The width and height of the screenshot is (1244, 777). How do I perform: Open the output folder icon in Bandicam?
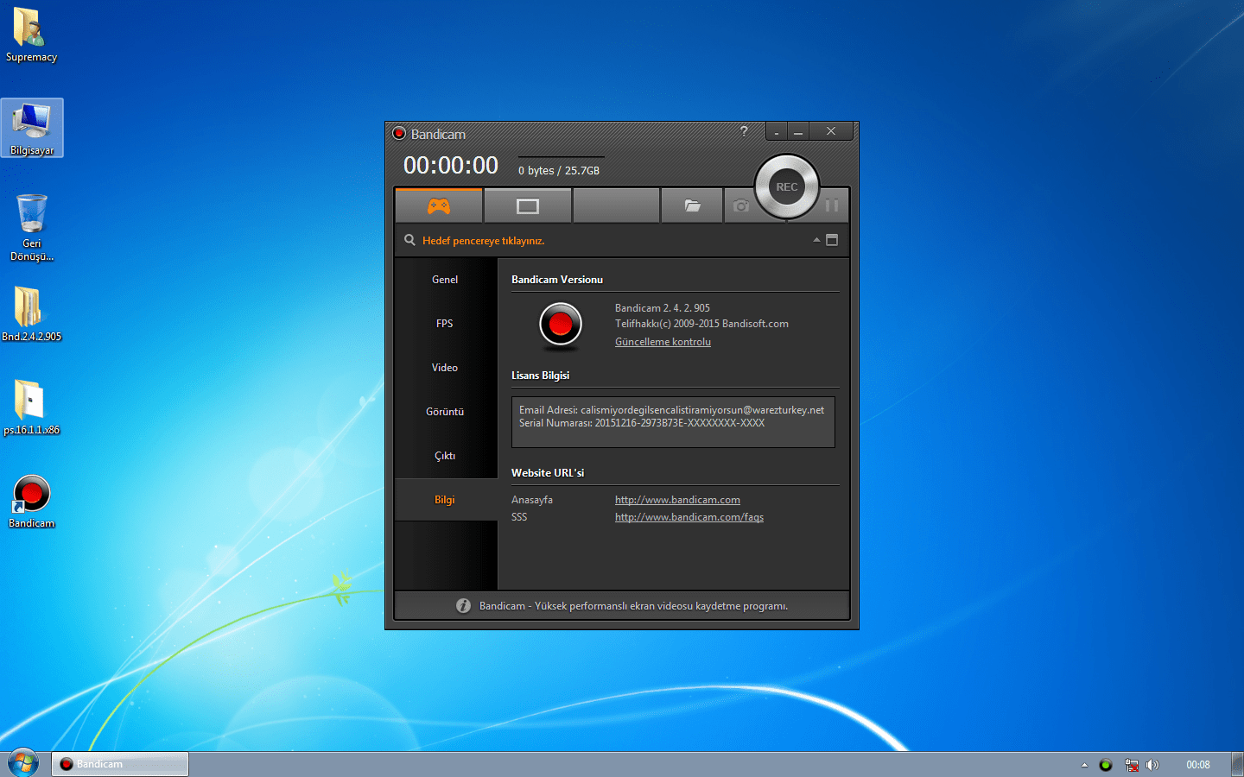tap(692, 205)
